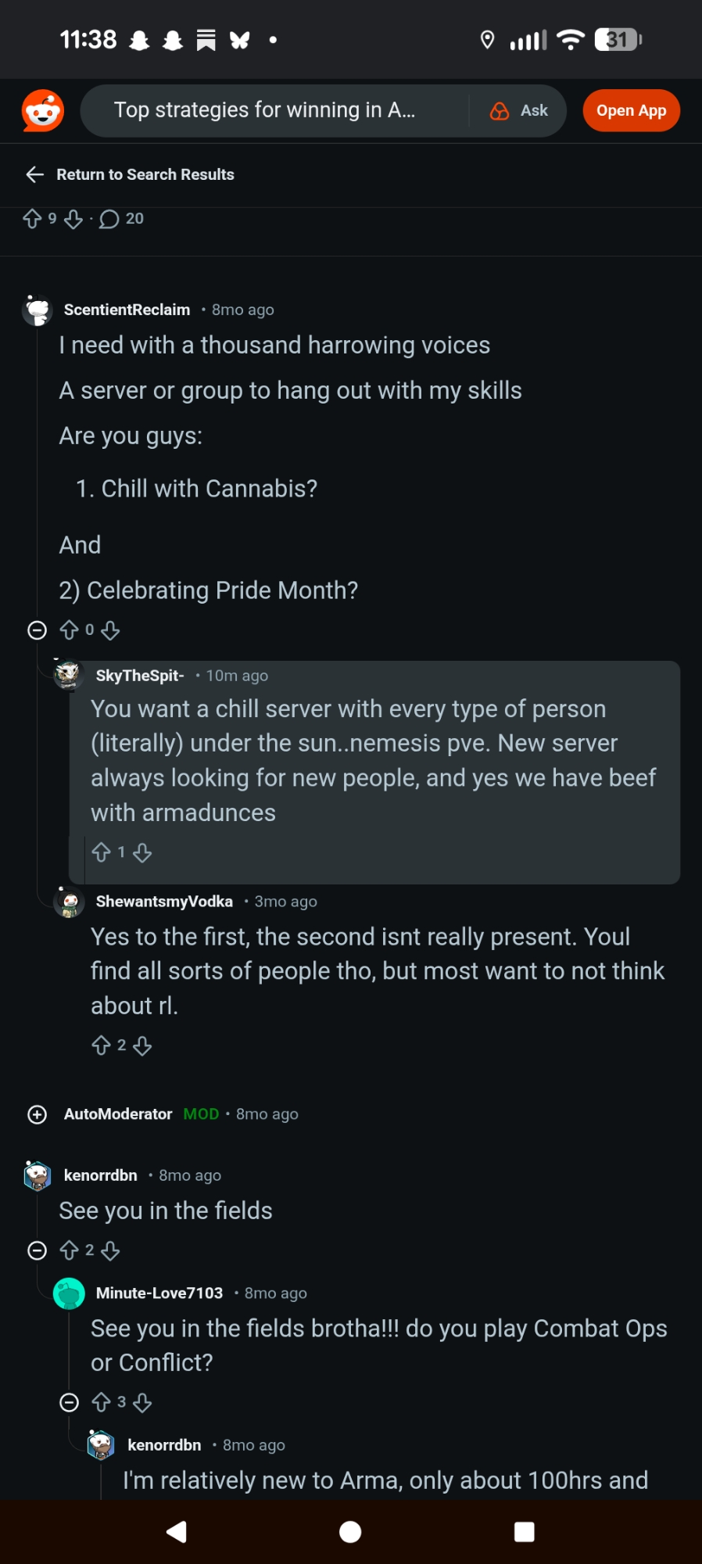Open the post comments bubble icon
This screenshot has height=1564, width=702.
(x=109, y=219)
